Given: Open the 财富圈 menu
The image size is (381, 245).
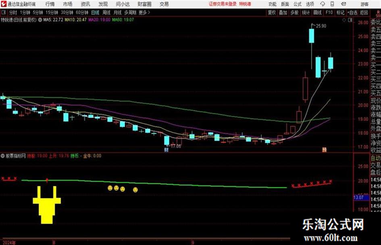Looking at the screenshot, I should pyautogui.click(x=144, y=4).
